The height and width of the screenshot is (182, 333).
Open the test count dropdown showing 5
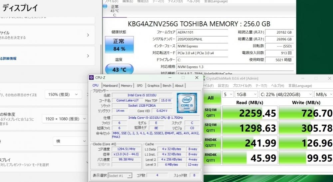pyautogui.click(x=228, y=94)
